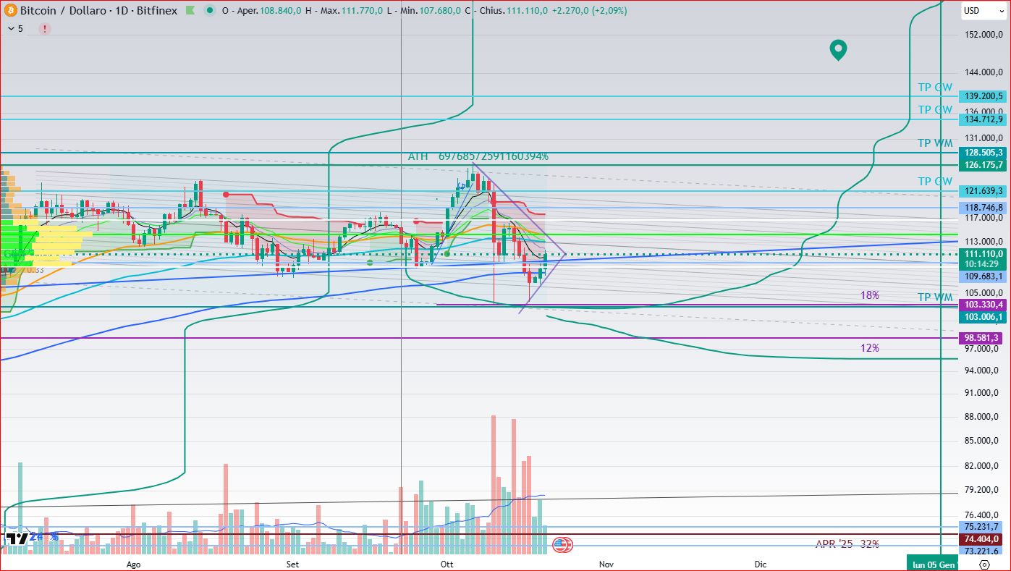Click the purple 18% annotation text

pyautogui.click(x=869, y=295)
